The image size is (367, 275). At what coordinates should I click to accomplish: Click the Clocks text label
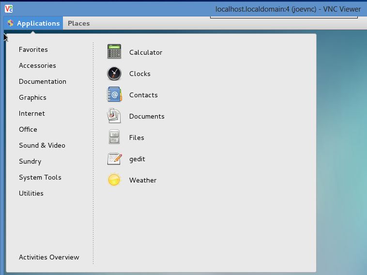click(140, 74)
